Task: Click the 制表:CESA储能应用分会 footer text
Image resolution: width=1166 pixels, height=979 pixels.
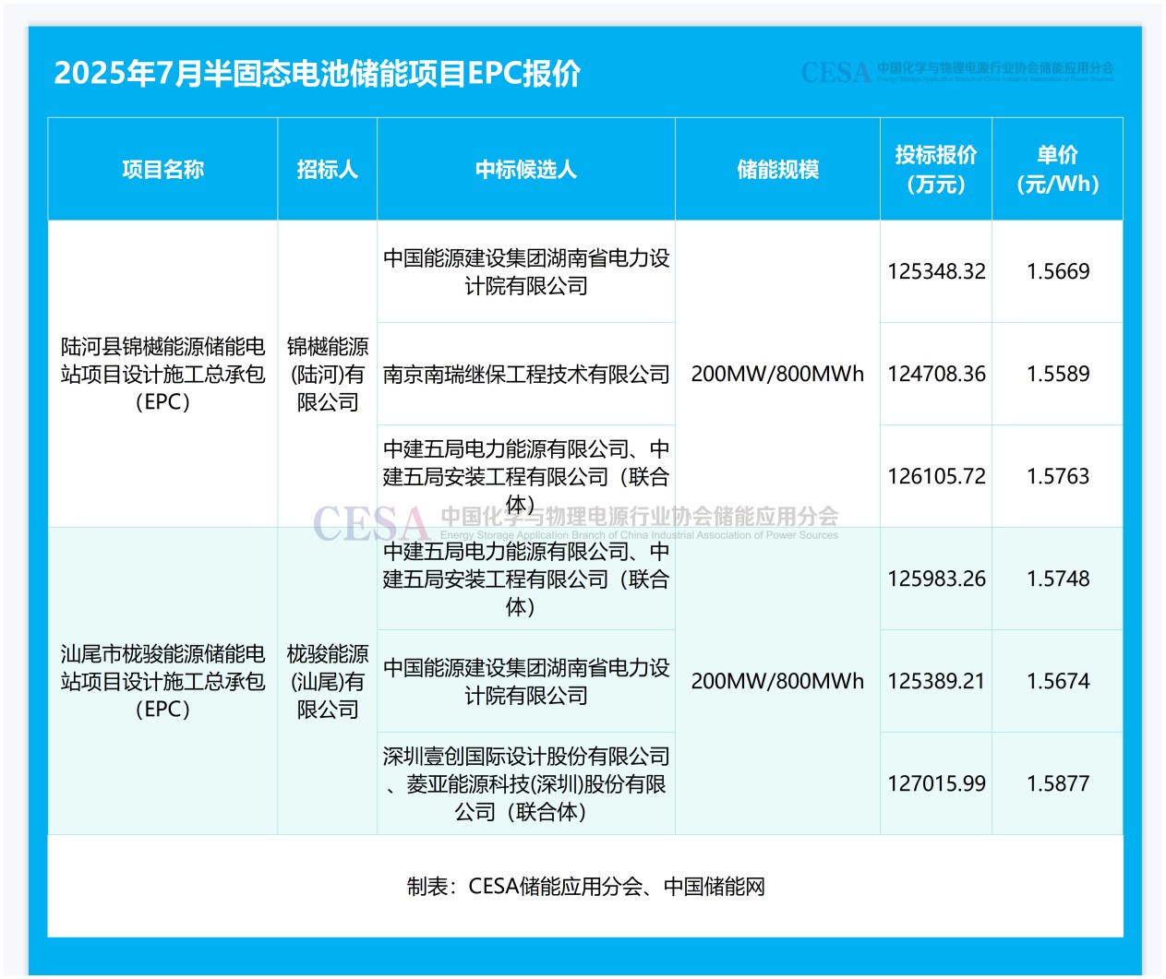Action: (x=585, y=887)
